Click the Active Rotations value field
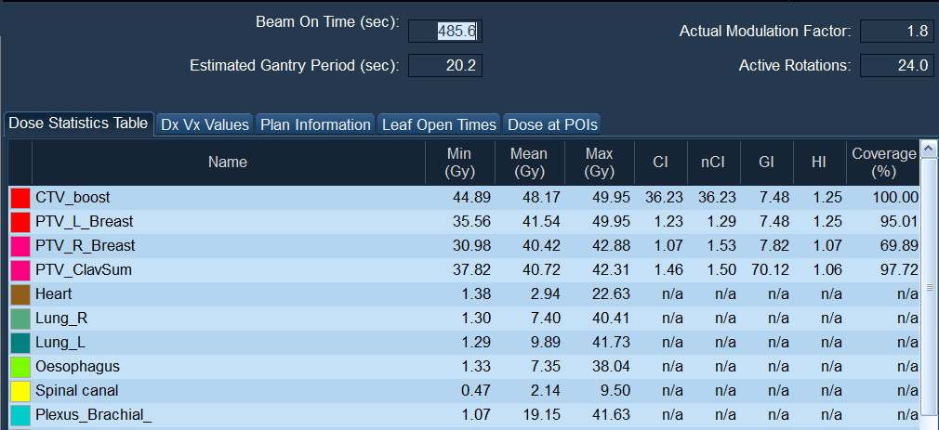The image size is (939, 430). pyautogui.click(x=896, y=66)
